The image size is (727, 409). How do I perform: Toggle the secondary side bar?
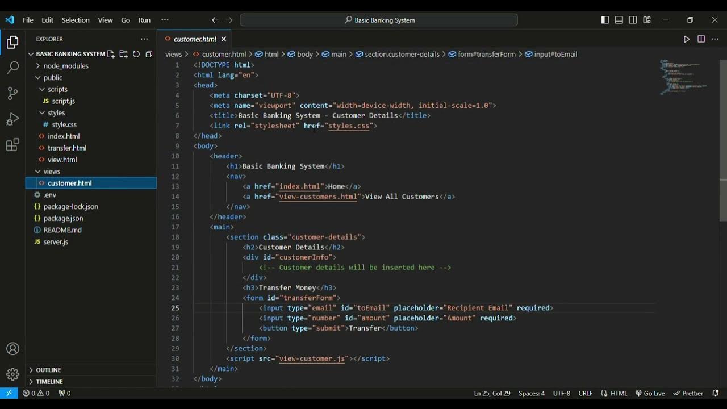pos(633,20)
